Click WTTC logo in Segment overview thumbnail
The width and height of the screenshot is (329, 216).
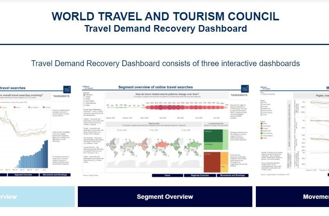(245, 89)
